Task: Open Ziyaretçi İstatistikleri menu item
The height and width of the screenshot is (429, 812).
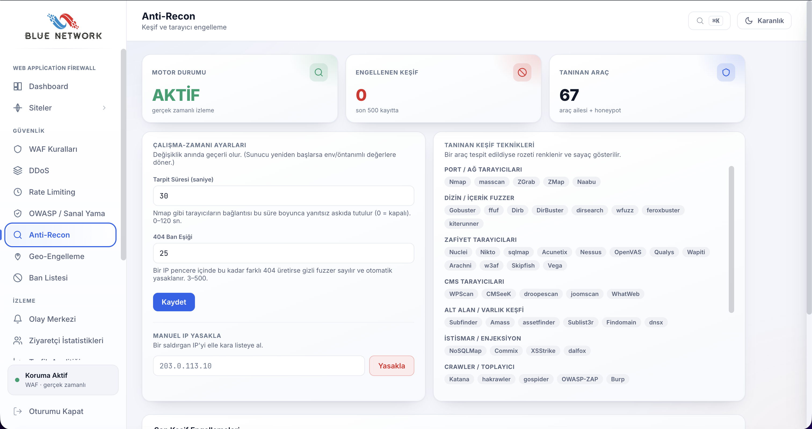Action: click(x=60, y=340)
